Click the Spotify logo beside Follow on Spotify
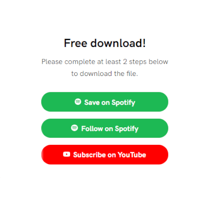Viewport: 204px width, 204px height. pyautogui.click(x=74, y=128)
